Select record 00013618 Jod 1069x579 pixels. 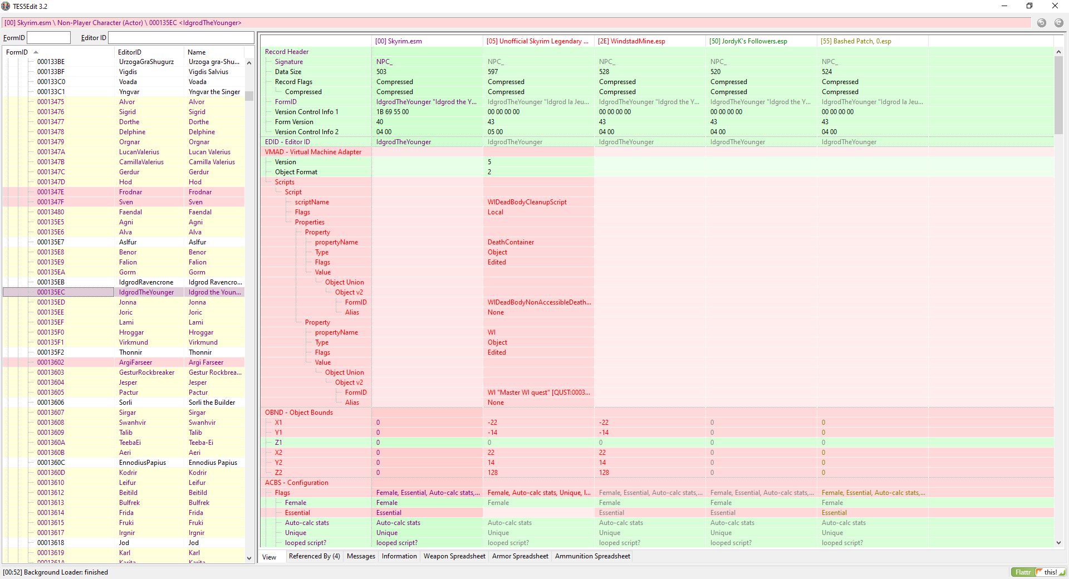tap(124, 543)
